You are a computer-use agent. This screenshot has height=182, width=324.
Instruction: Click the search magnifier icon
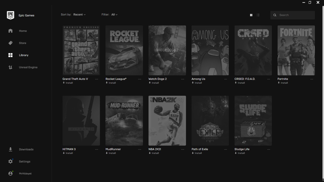(x=275, y=15)
